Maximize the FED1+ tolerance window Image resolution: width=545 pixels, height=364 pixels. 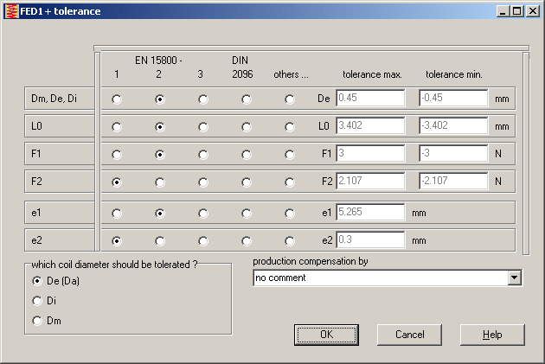tap(518, 11)
